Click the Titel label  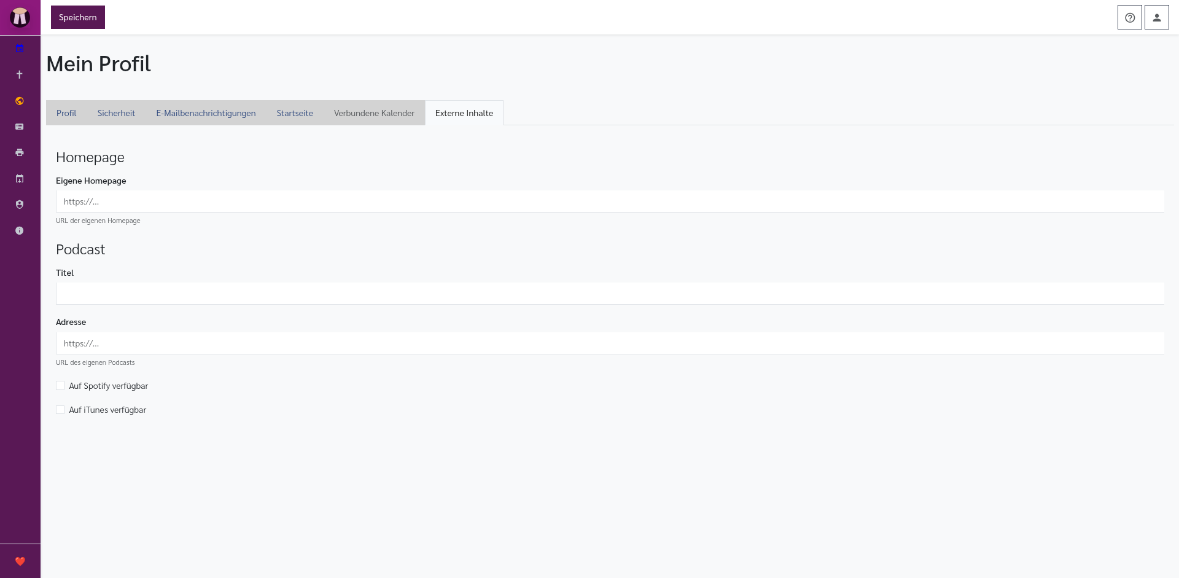(64, 273)
